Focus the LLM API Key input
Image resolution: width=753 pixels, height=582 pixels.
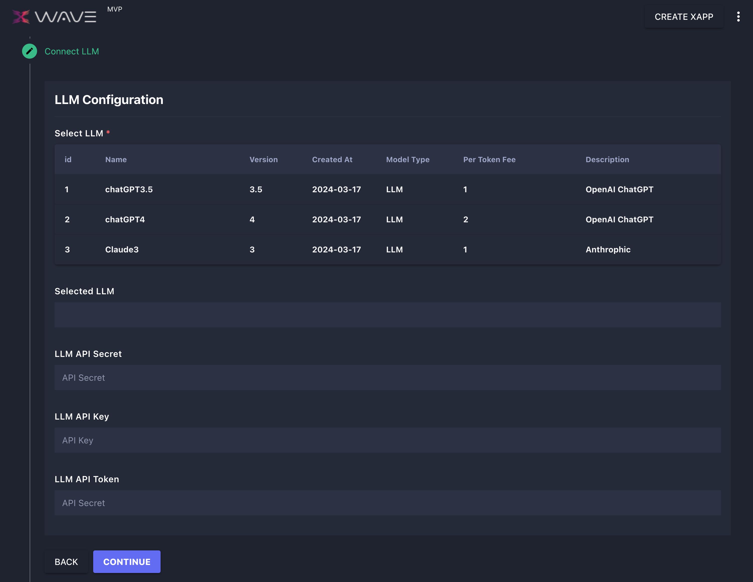click(x=388, y=440)
